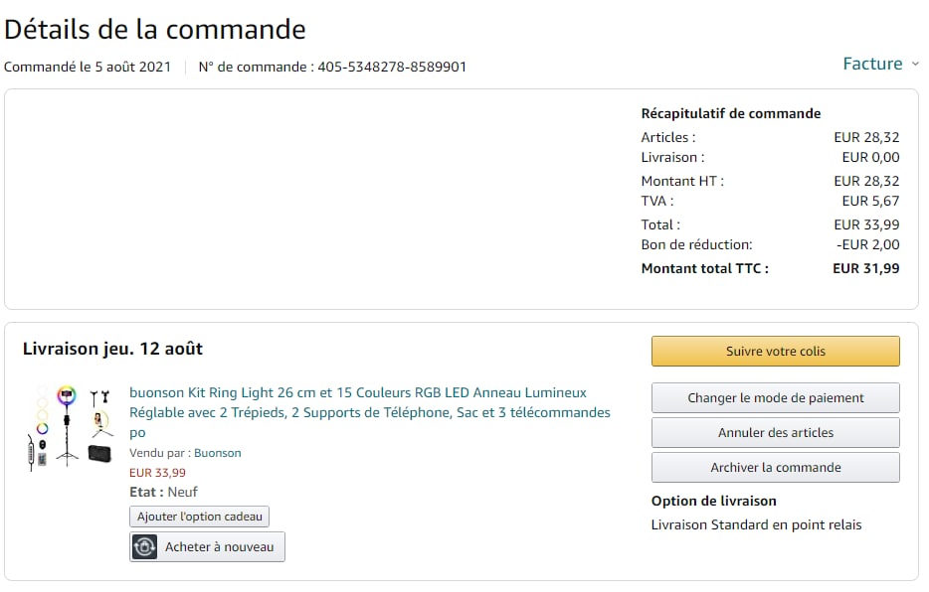The height and width of the screenshot is (592, 929).
Task: Click the Option de livraison heading
Action: 713,501
